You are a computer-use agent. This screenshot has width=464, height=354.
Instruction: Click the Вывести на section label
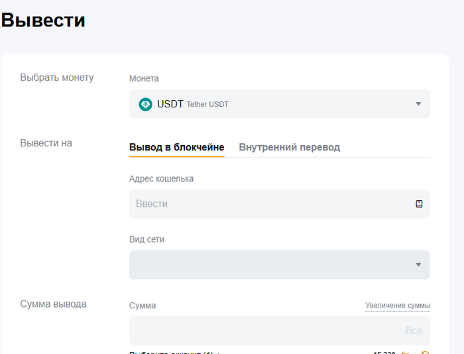[46, 143]
